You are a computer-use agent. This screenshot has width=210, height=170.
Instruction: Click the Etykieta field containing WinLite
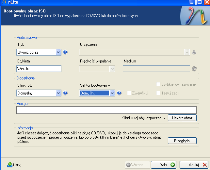[x=39, y=69]
